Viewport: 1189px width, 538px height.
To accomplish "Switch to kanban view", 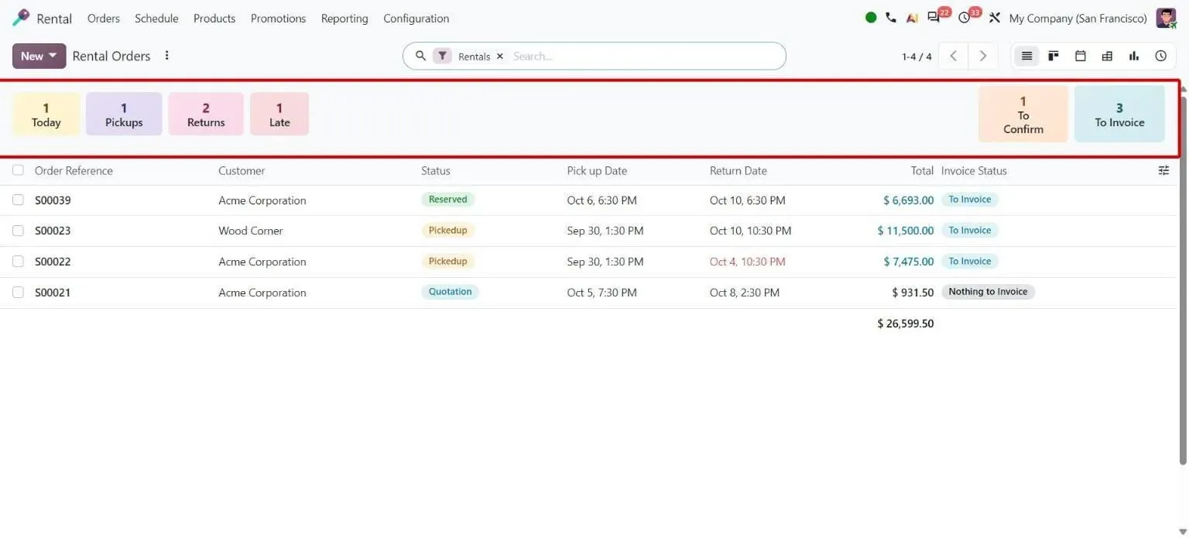I will click(1054, 56).
